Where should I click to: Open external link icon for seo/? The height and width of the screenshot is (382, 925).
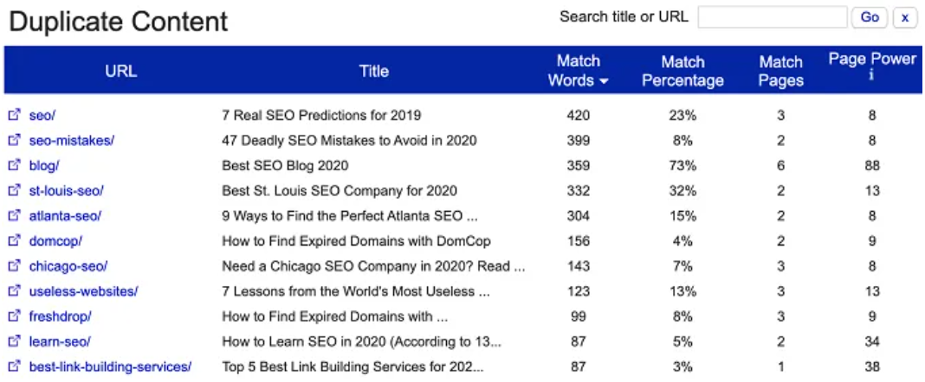point(14,115)
